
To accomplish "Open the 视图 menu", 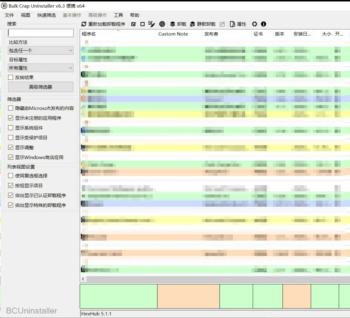I will click(25, 15).
